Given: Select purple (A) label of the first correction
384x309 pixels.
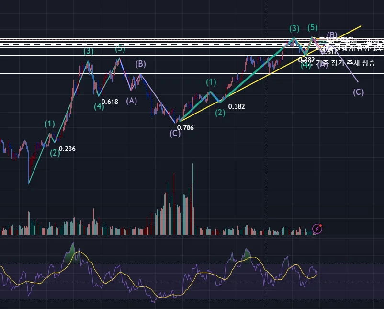Looking at the screenshot, I should click(x=132, y=101).
